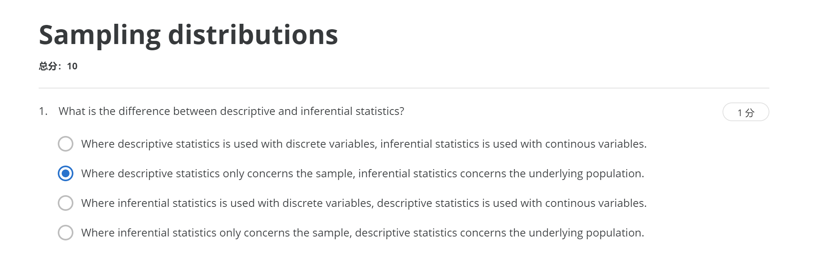Click 'continous variables' ending the first answer
The height and width of the screenshot is (263, 817).
pyautogui.click(x=595, y=144)
